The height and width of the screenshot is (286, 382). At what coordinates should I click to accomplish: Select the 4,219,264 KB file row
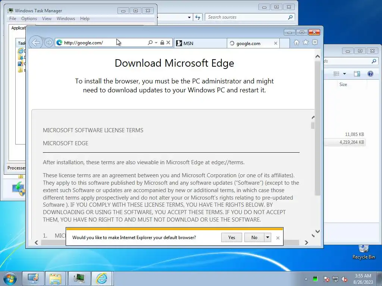[345, 142]
